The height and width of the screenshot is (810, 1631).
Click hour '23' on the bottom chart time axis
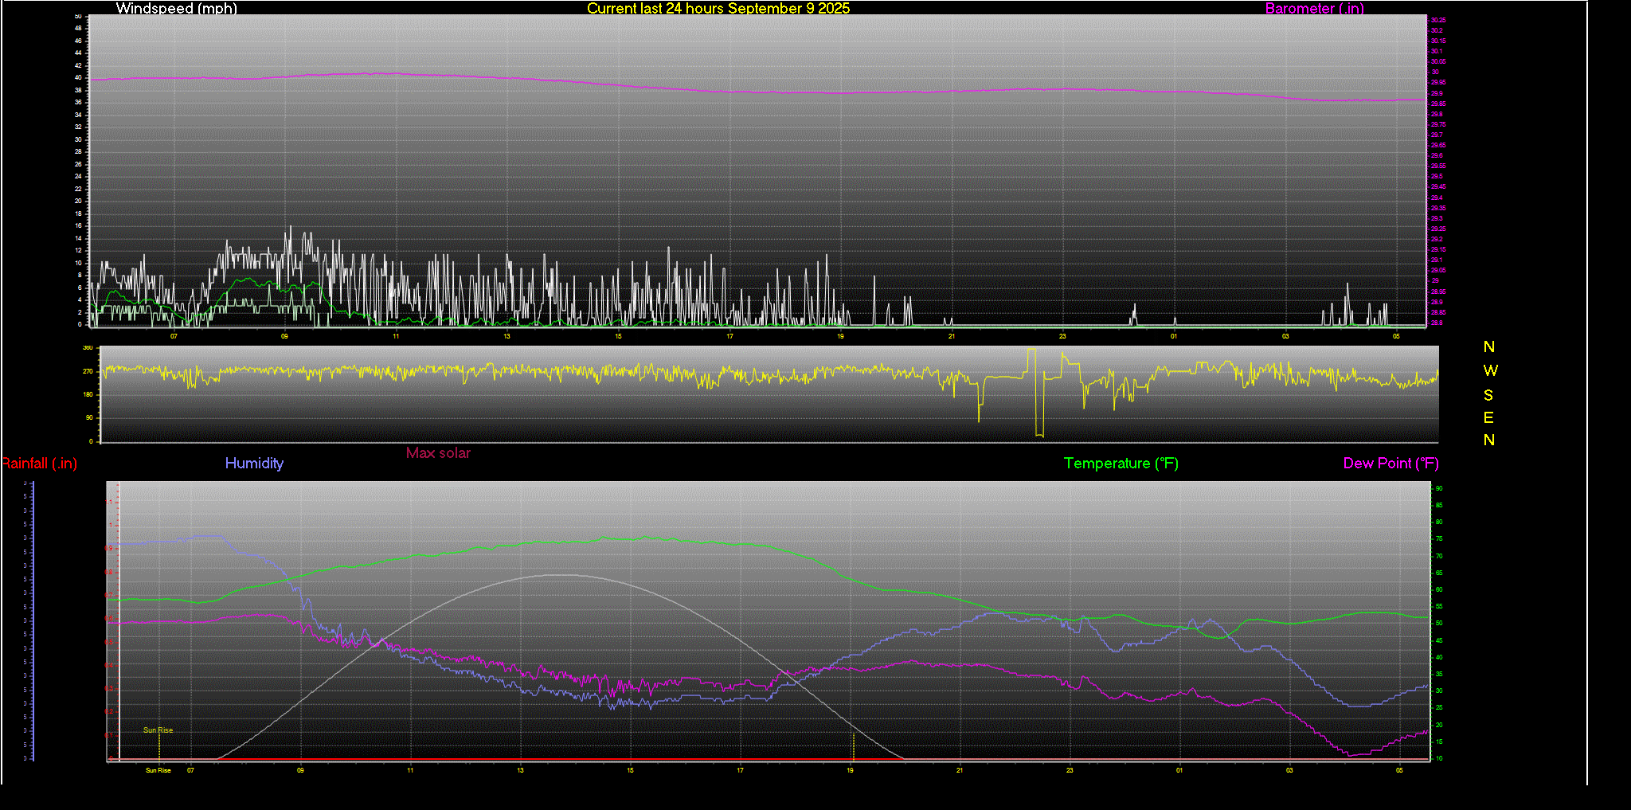coord(1070,770)
